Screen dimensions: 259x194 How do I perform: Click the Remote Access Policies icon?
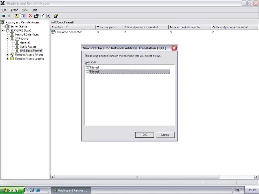point(12,55)
